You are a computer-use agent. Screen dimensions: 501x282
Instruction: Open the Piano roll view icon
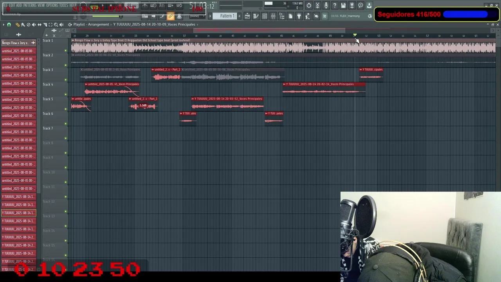tap(256, 16)
